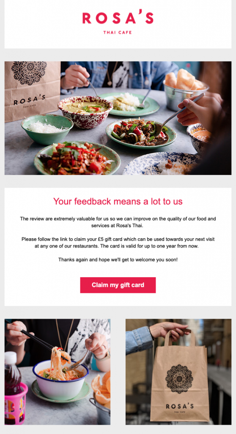
Task: Open the noodle bowl photo thumbnail
Action: [58, 372]
